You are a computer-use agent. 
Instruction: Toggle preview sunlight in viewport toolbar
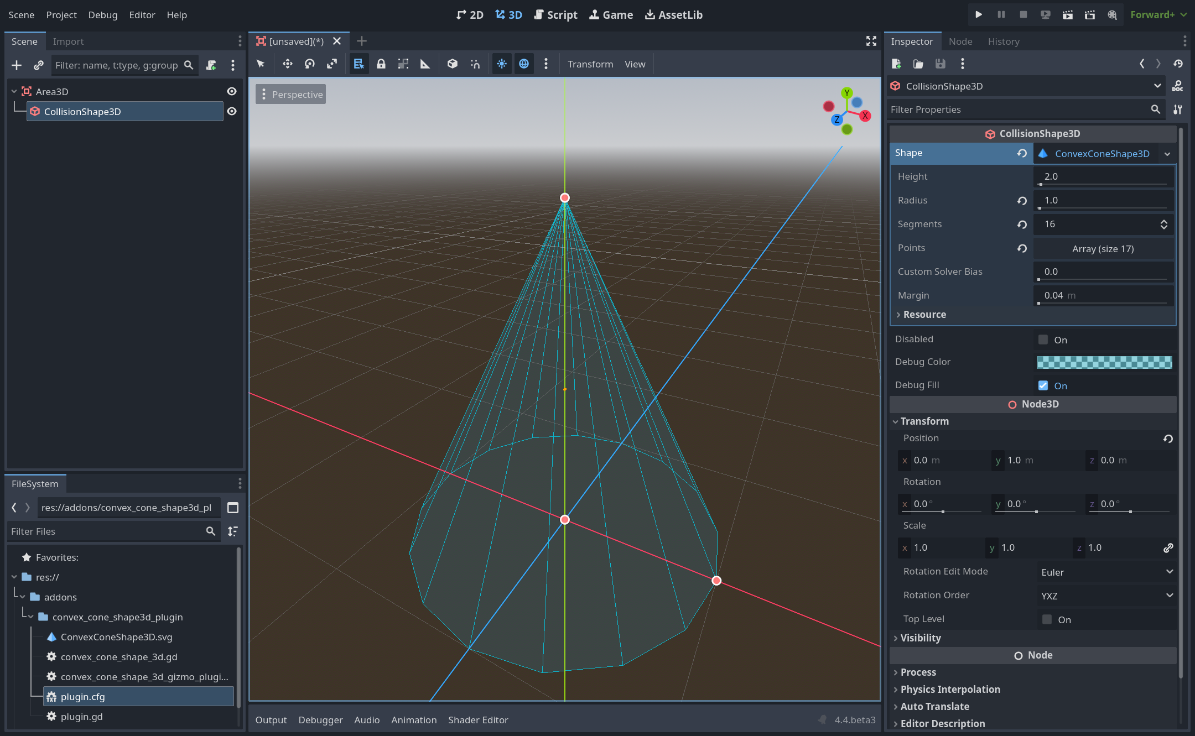[501, 64]
